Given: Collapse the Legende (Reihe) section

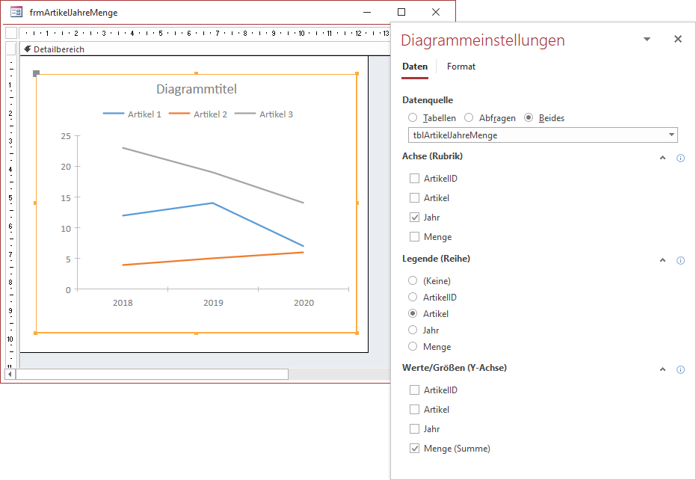Looking at the screenshot, I should tap(662, 260).
